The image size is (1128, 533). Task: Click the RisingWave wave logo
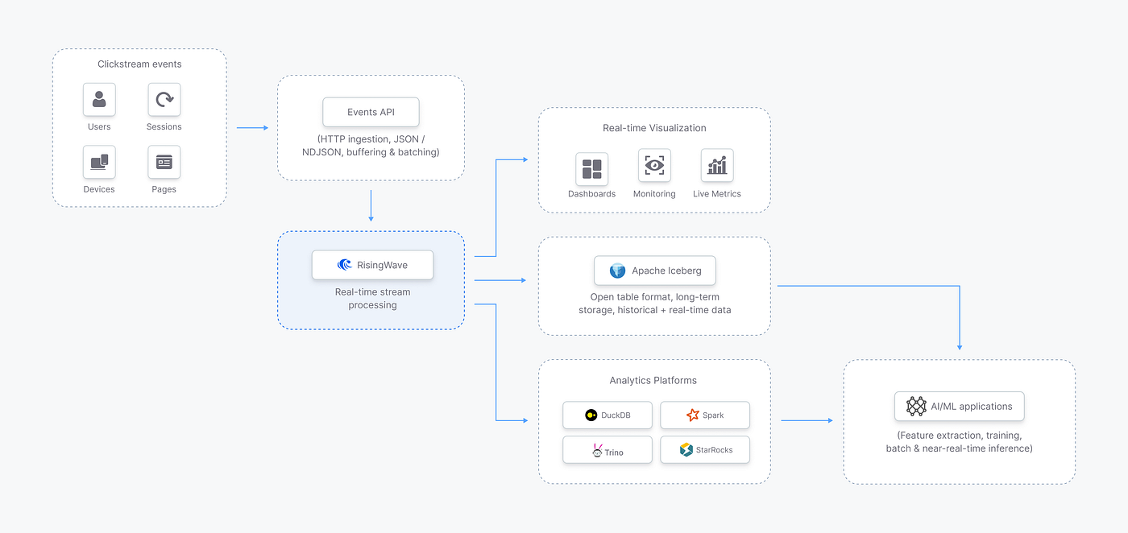pos(345,265)
